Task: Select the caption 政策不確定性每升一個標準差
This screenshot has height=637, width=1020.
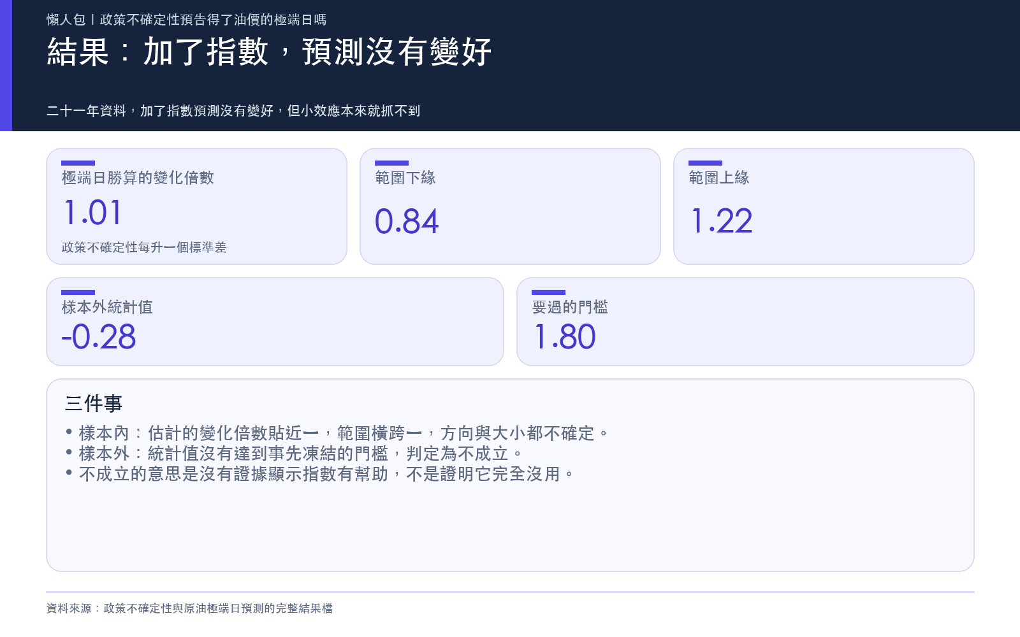Action: tap(144, 247)
